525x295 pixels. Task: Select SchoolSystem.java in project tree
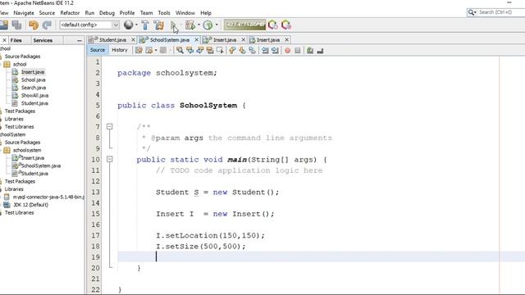(40, 166)
